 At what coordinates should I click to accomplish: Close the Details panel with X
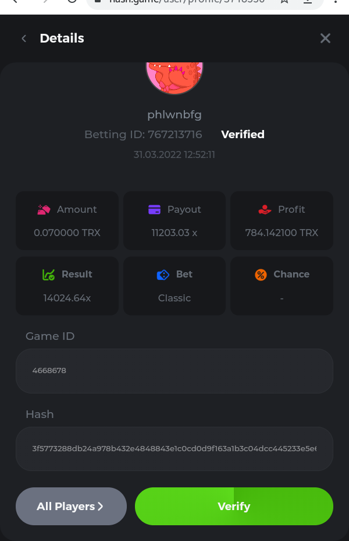325,38
